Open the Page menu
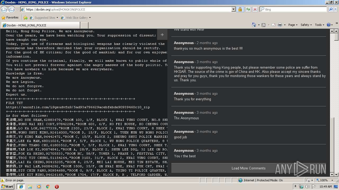Screen dimensions: 339x190 tap(293, 25)
